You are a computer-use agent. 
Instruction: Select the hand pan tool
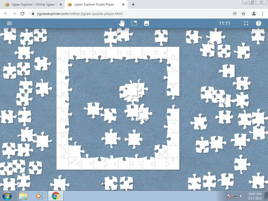click(x=122, y=23)
